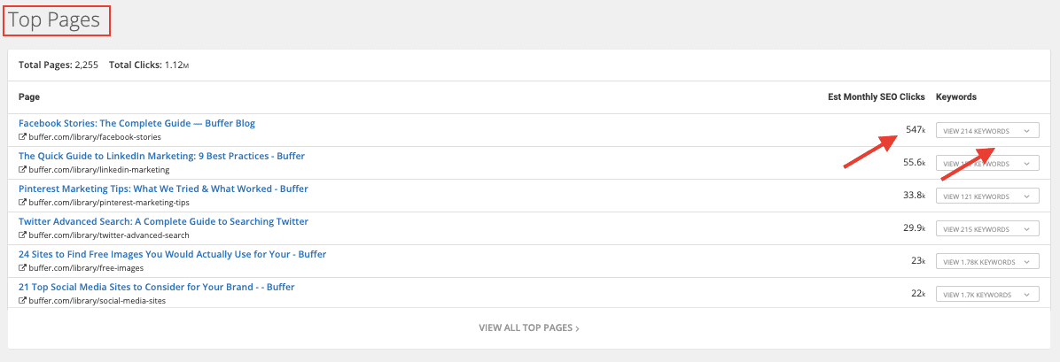Open 24 Sites to Find Free Images link
Screen dimensions: 1060x362
[x=172, y=254]
